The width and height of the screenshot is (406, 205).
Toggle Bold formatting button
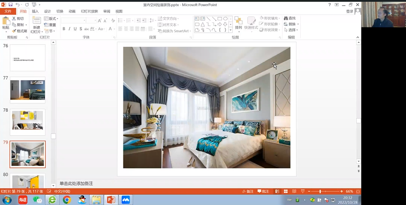64,29
